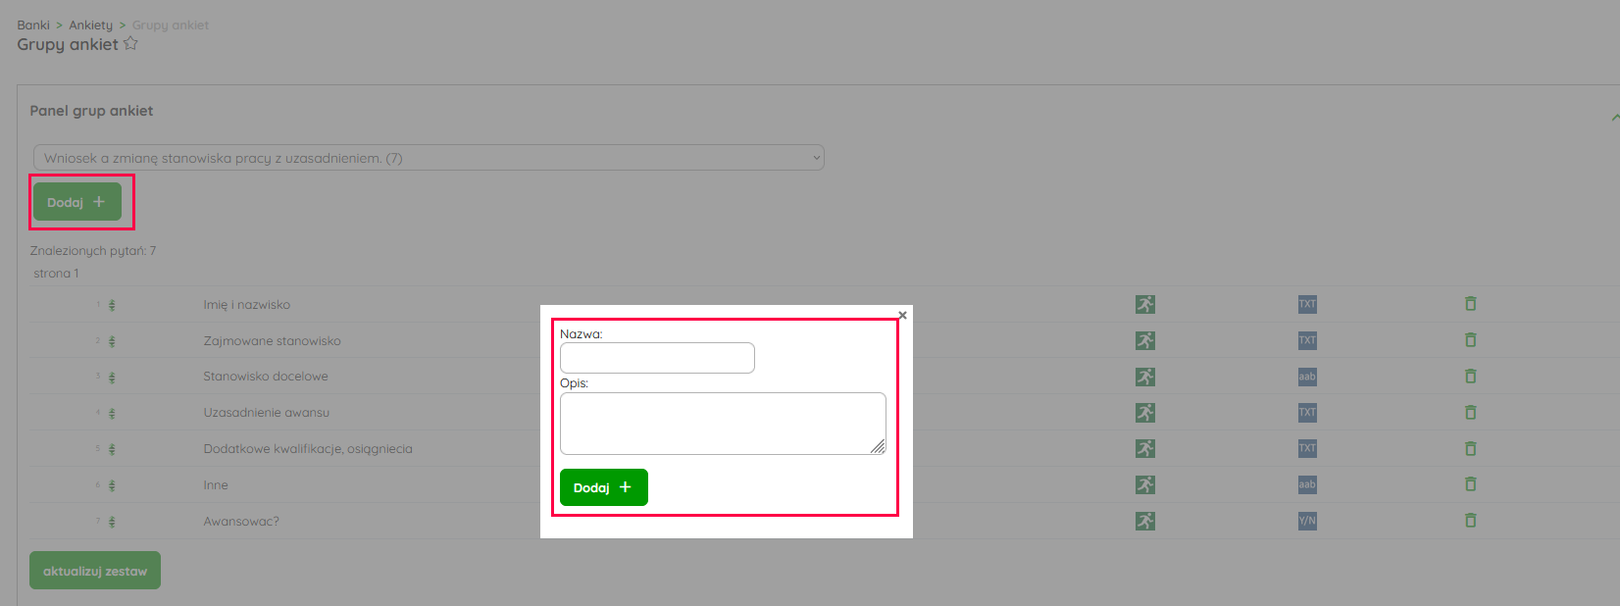Image resolution: width=1620 pixels, height=606 pixels.
Task: Click the trash icon for the Inne question
Action: tap(1470, 484)
